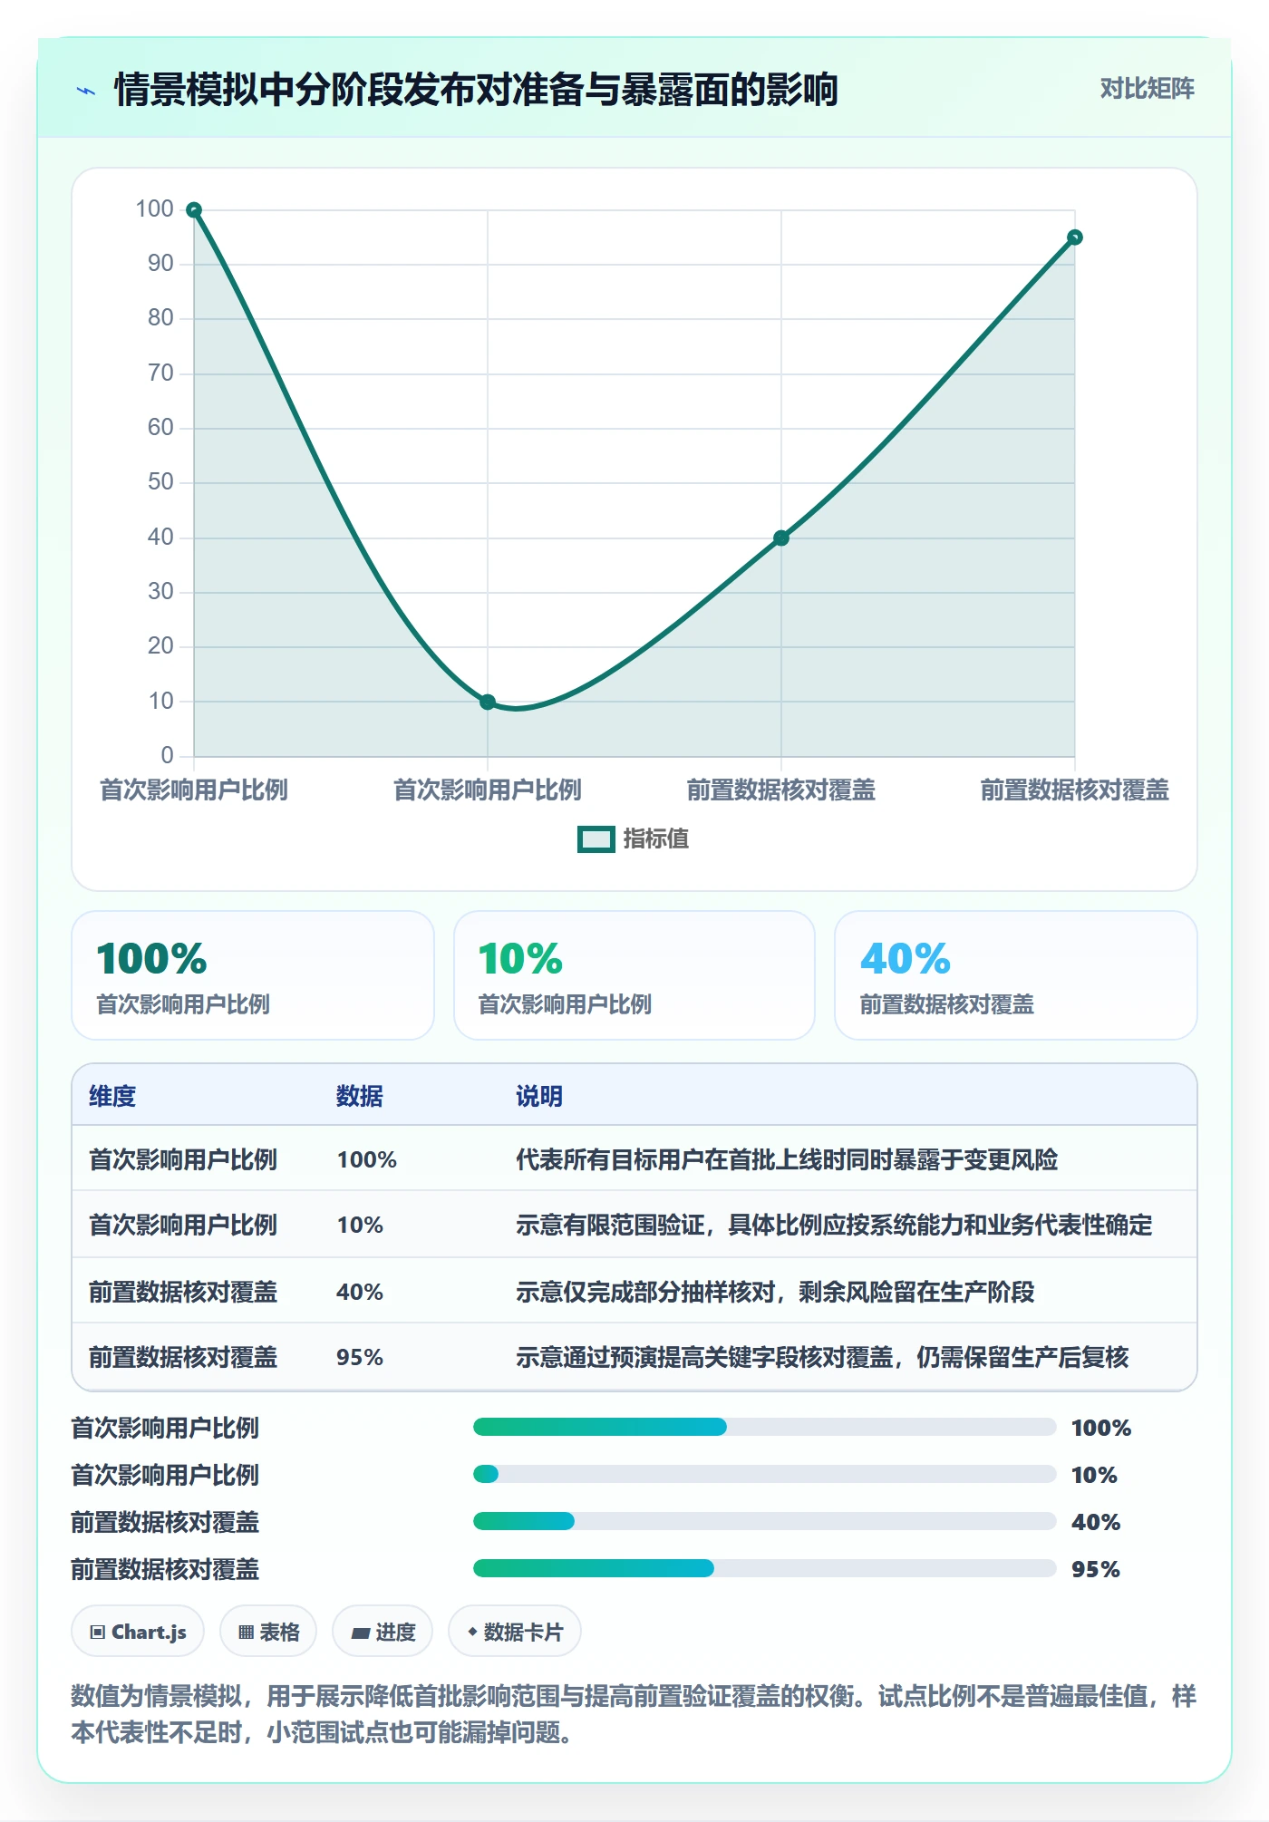Select the chart data point at value 95

click(x=1074, y=237)
